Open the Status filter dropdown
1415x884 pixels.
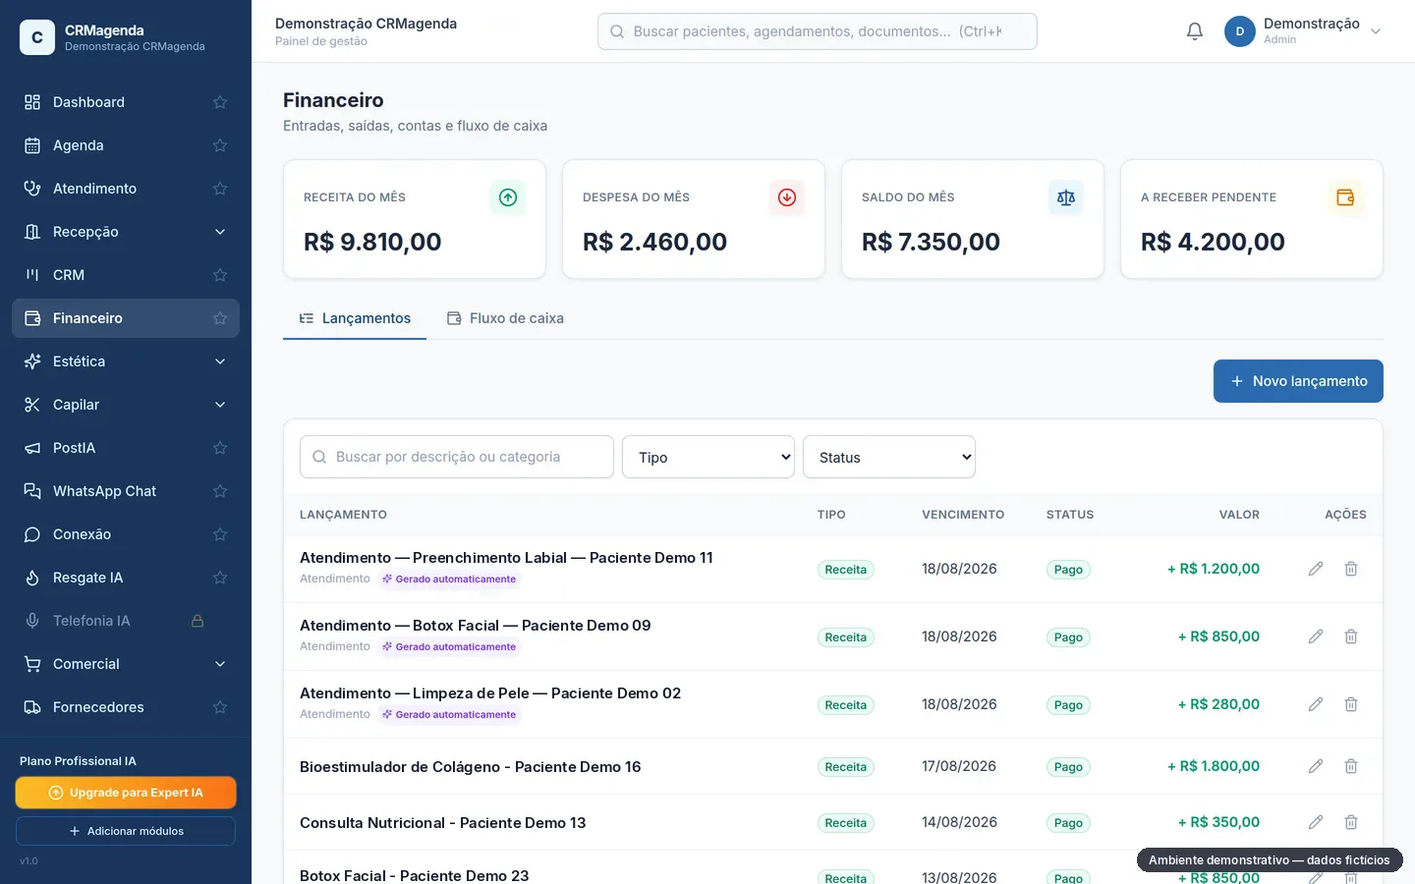(889, 457)
